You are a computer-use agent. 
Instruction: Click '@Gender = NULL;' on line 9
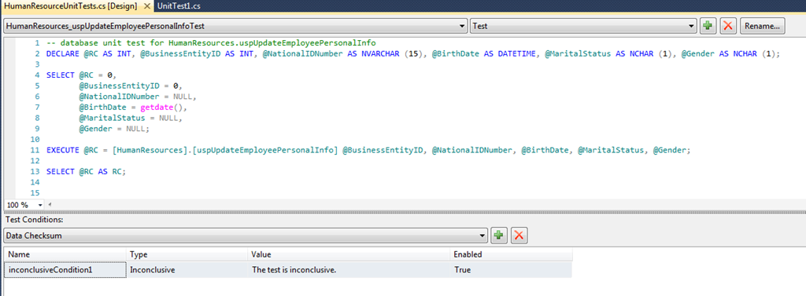pyautogui.click(x=114, y=130)
